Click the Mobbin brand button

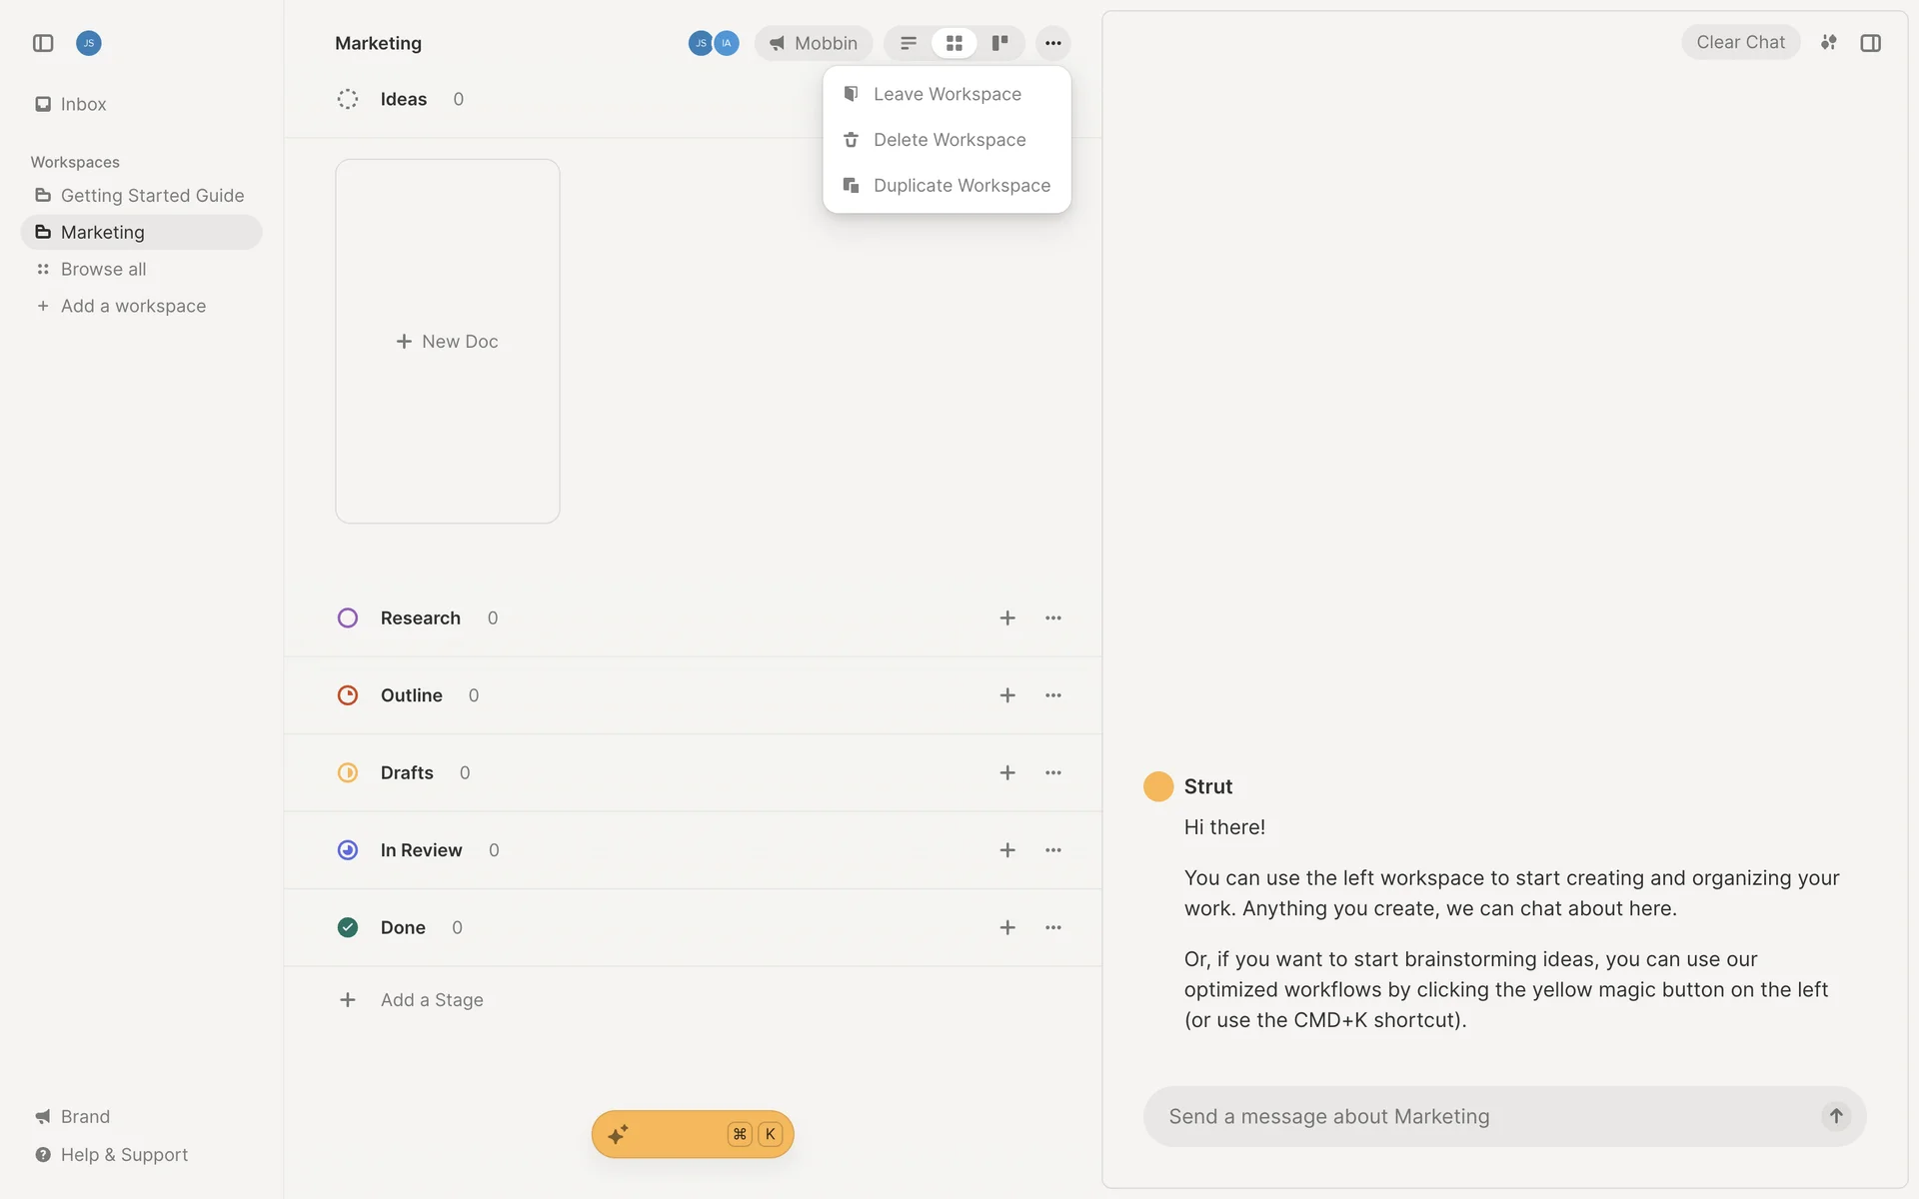(x=813, y=43)
